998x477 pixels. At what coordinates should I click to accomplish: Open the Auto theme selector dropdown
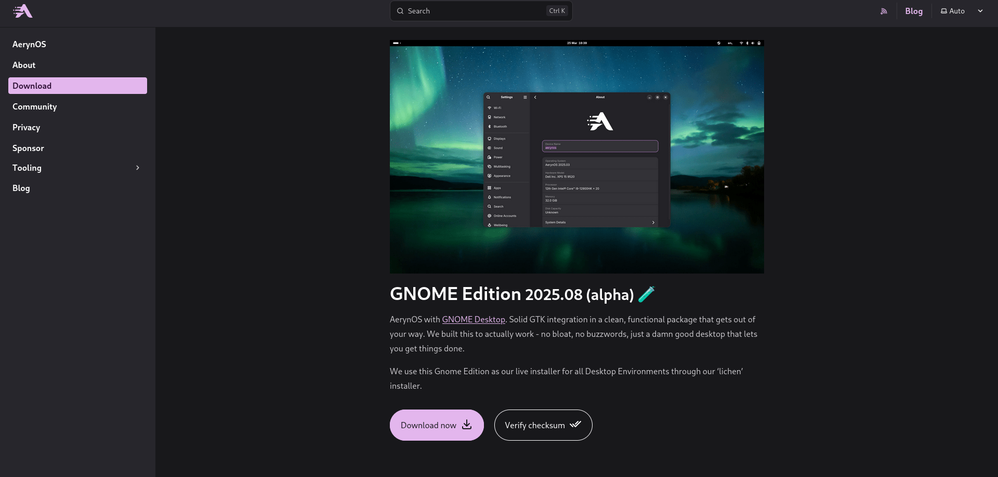coord(961,11)
